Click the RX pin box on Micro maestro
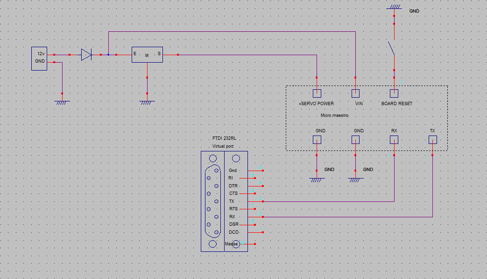 click(x=394, y=139)
